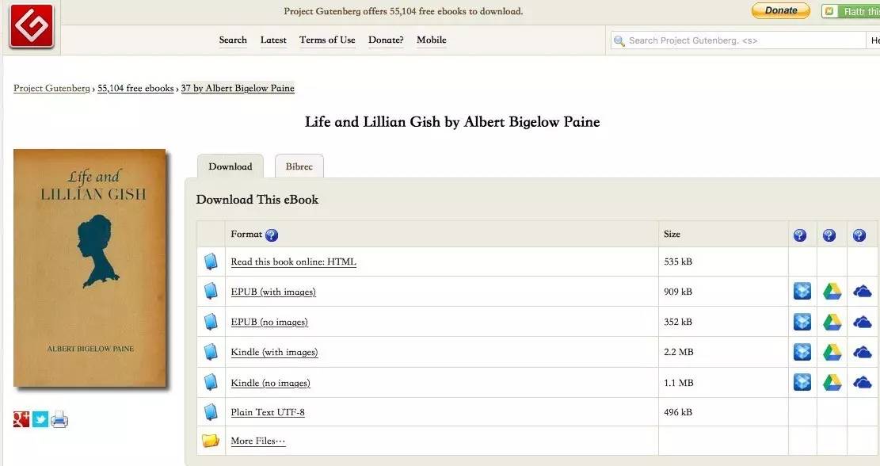Open Terms of Use menu link
This screenshot has height=466, width=880.
327,40
